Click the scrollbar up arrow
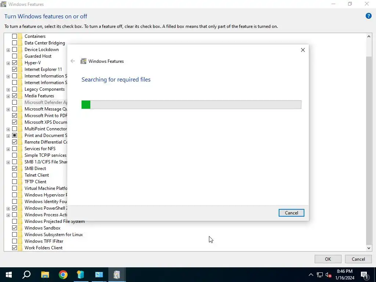Viewport: 376px width, 282px height. (x=369, y=36)
